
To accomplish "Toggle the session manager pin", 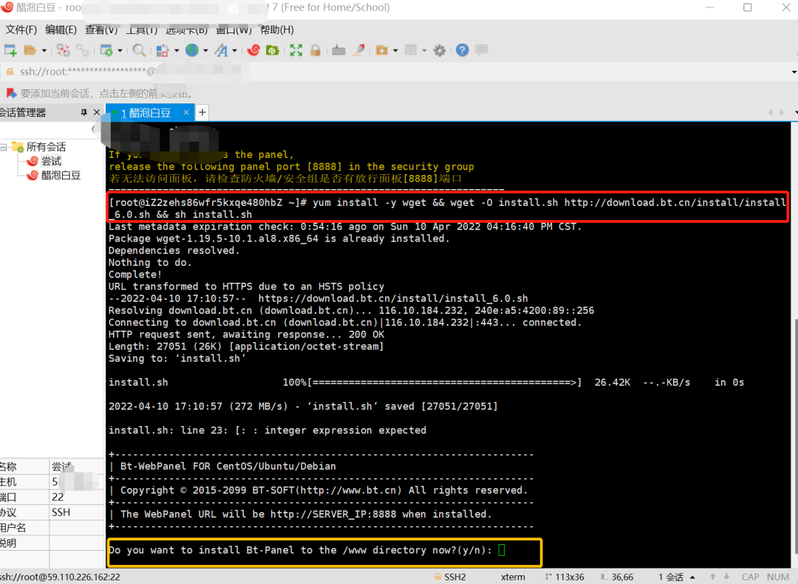I will [84, 112].
